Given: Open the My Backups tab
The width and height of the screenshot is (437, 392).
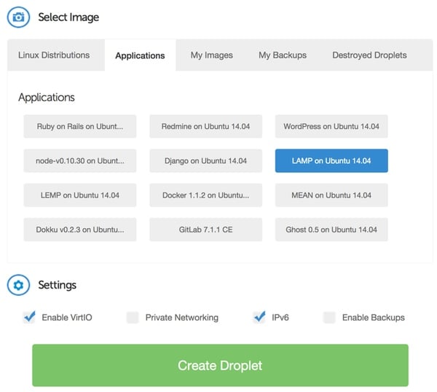Looking at the screenshot, I should 283,55.
